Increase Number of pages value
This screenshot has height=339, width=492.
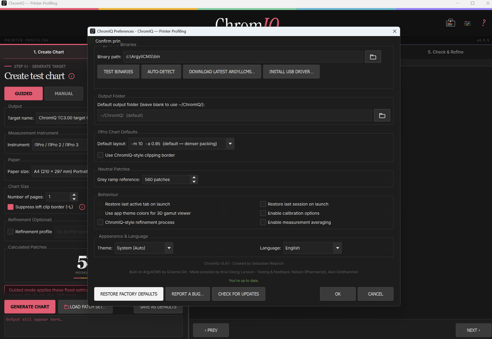tap(74, 195)
